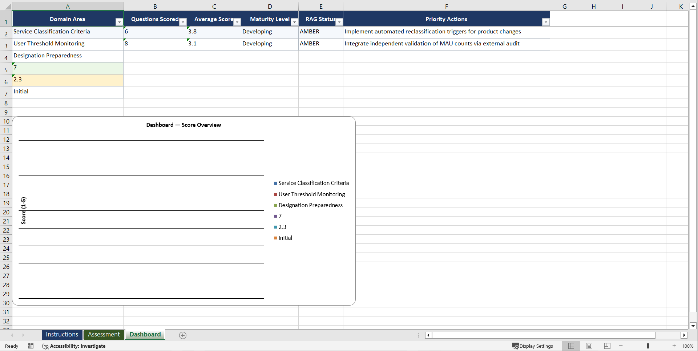Click the Zoom Out minus icon
The height and width of the screenshot is (351, 698).
pos(621,346)
